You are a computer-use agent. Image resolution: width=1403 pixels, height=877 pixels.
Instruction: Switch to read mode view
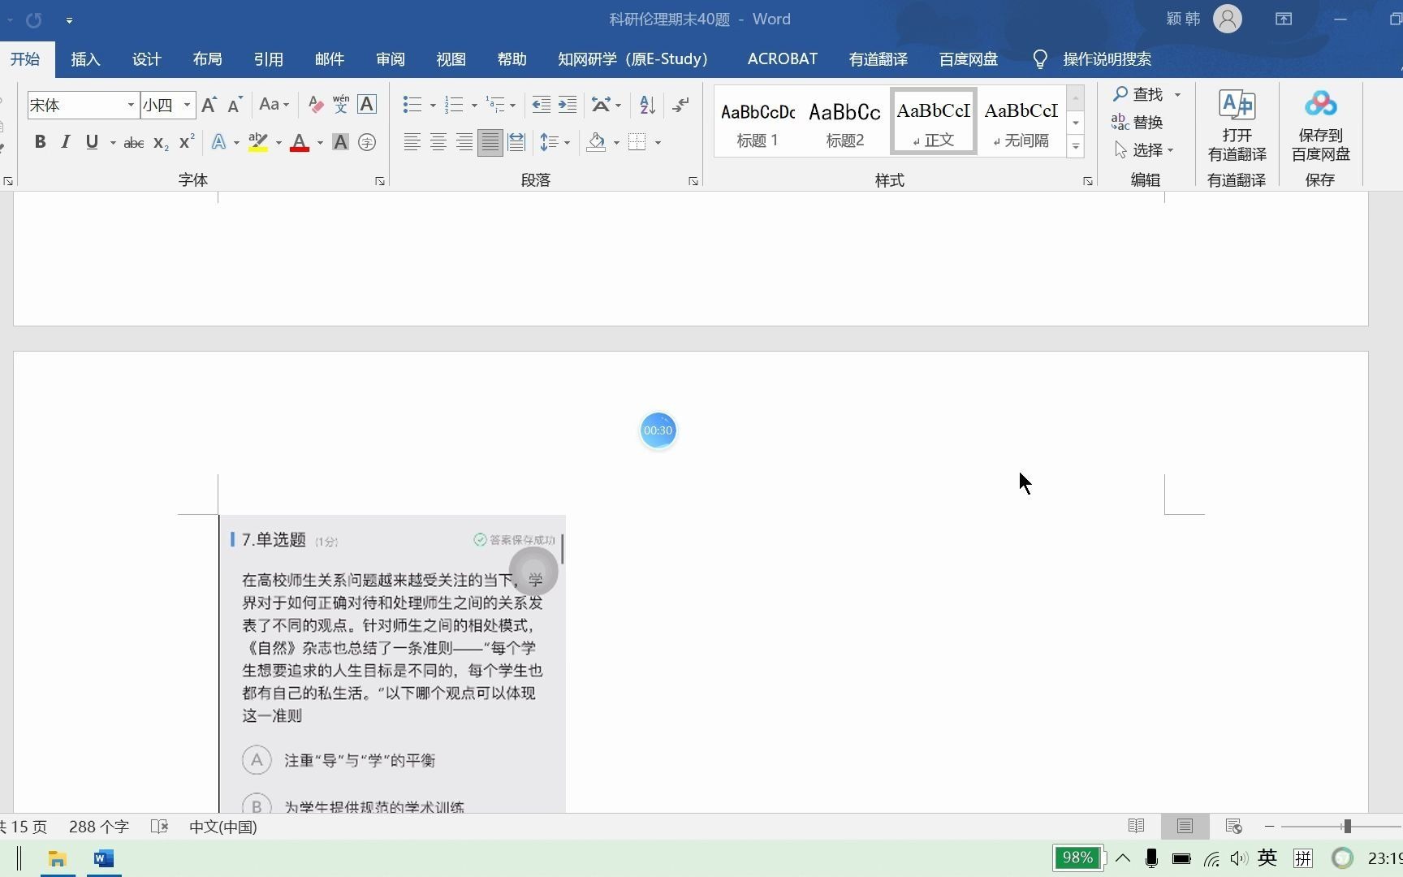pos(1136,826)
